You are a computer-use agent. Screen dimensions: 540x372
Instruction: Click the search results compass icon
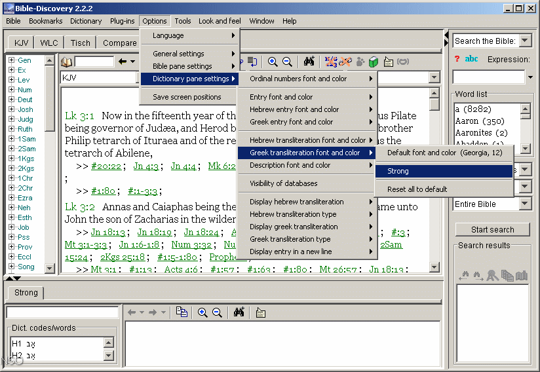point(492,275)
